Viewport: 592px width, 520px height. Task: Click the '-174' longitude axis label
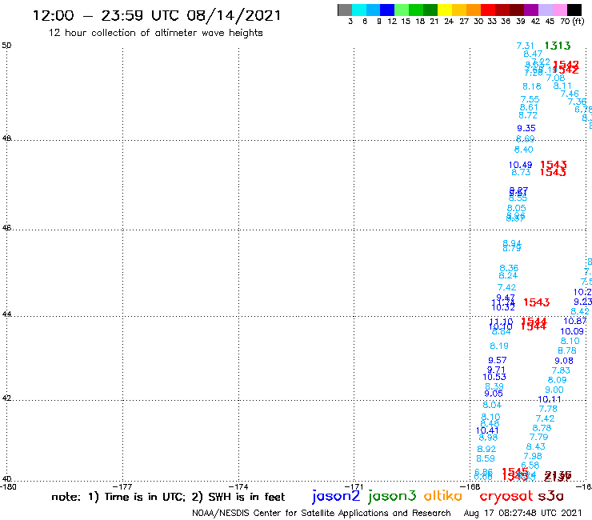(238, 487)
